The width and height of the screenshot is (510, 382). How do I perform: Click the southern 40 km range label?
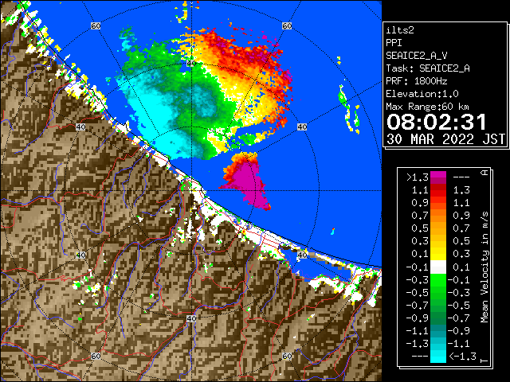[x=191, y=318]
